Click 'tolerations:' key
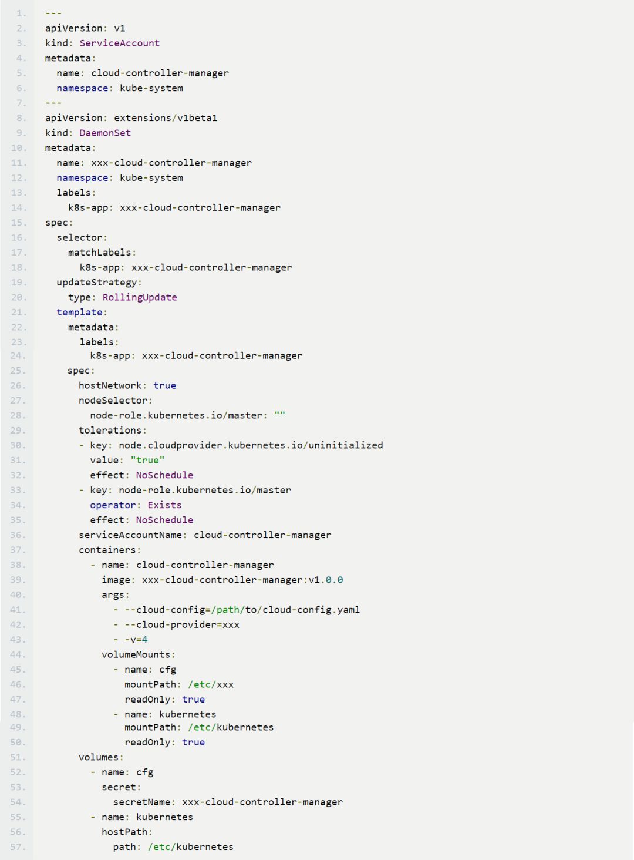Viewport: 634px width, 860px height. (x=113, y=430)
